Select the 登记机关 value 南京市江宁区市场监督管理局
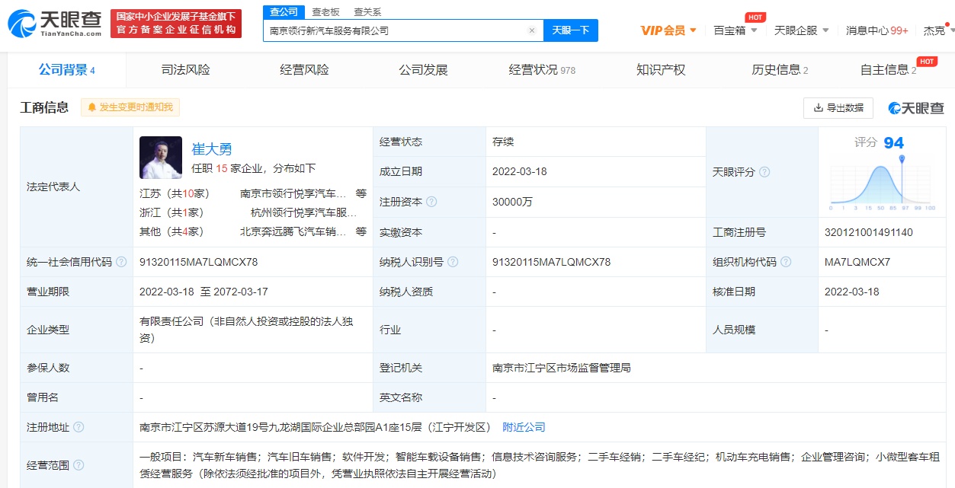The width and height of the screenshot is (955, 488). click(x=562, y=368)
